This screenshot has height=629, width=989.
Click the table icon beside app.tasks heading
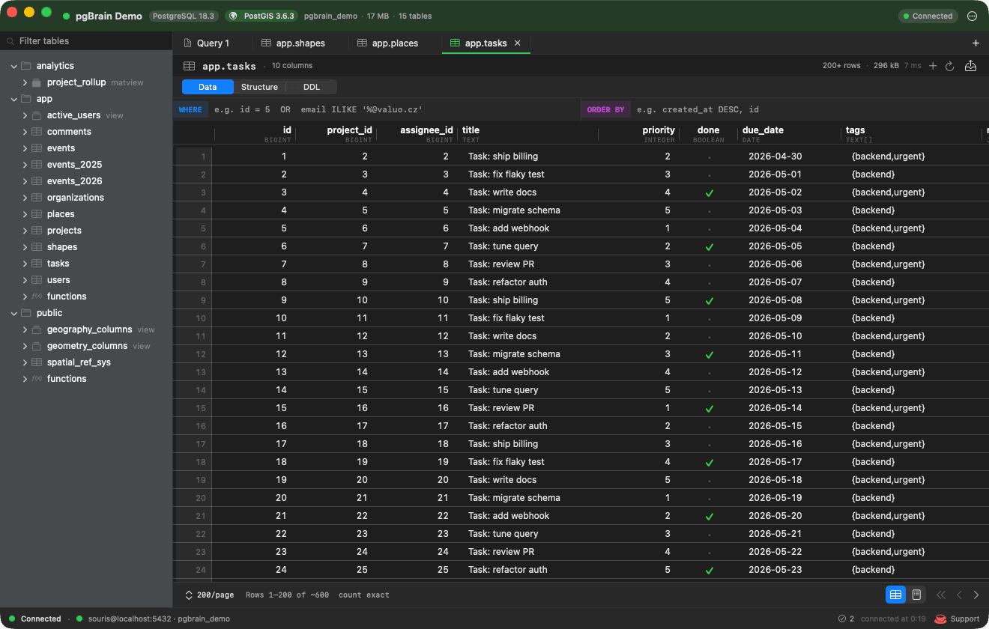tap(190, 66)
